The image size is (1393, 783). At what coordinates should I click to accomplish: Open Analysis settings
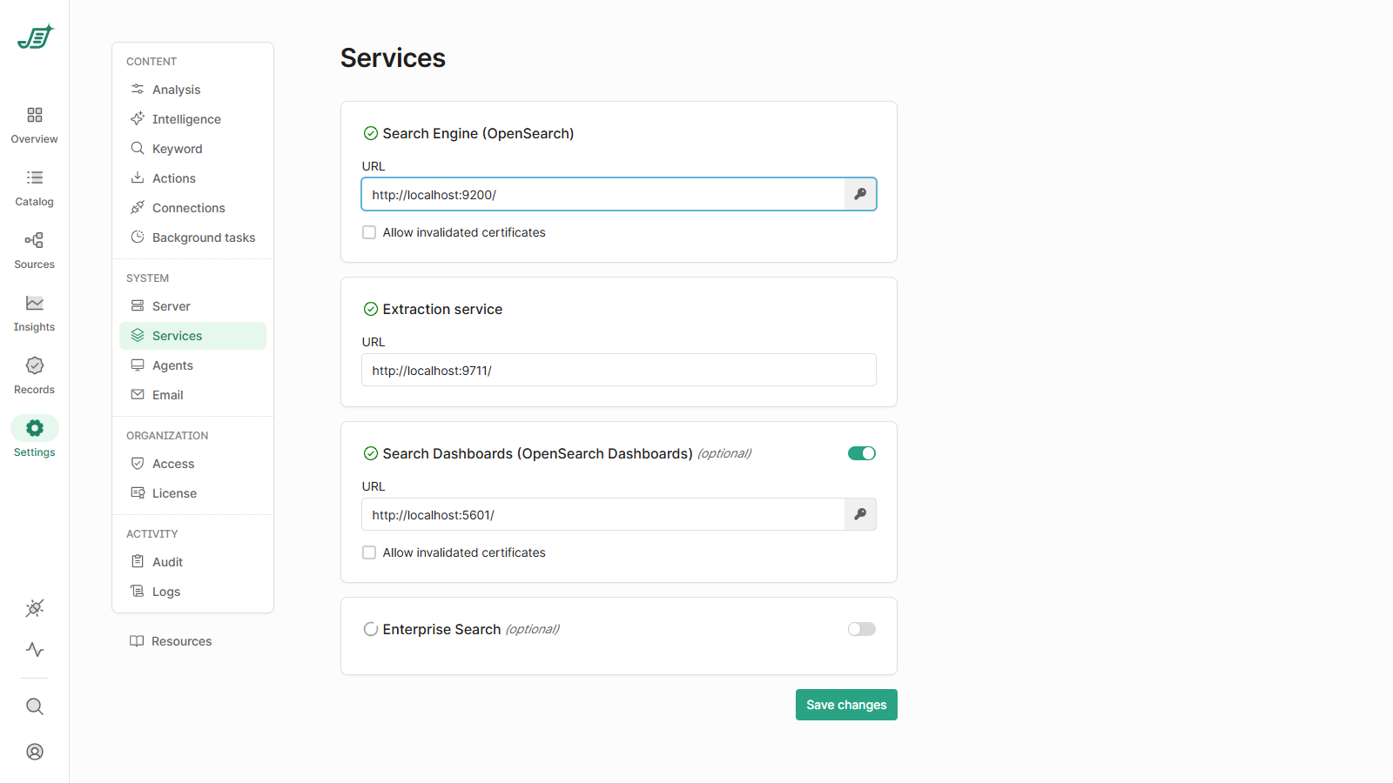tap(192, 90)
